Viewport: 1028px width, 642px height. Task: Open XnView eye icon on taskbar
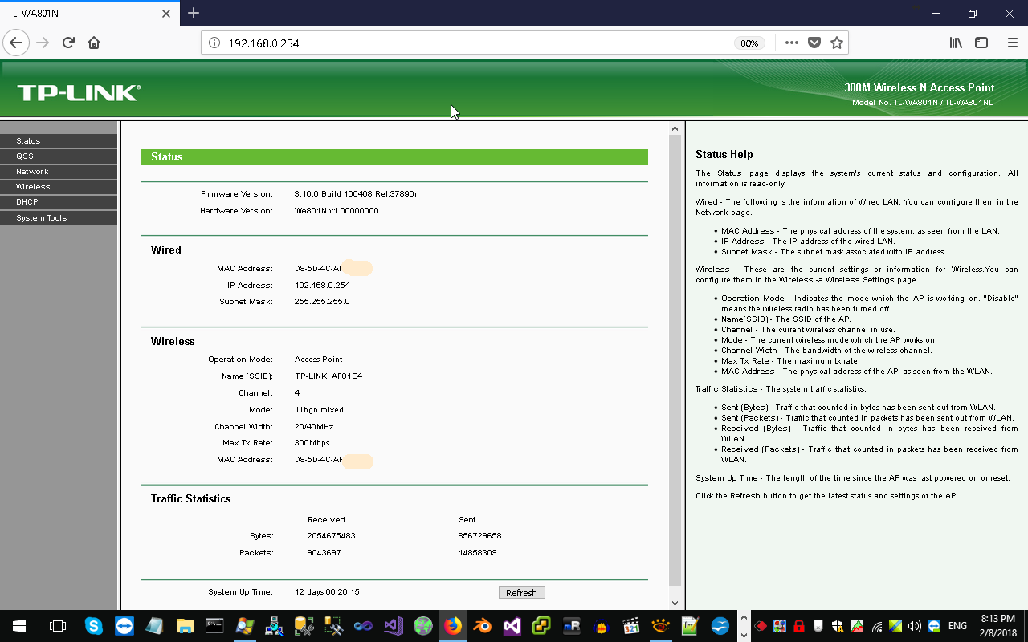pos(661,625)
